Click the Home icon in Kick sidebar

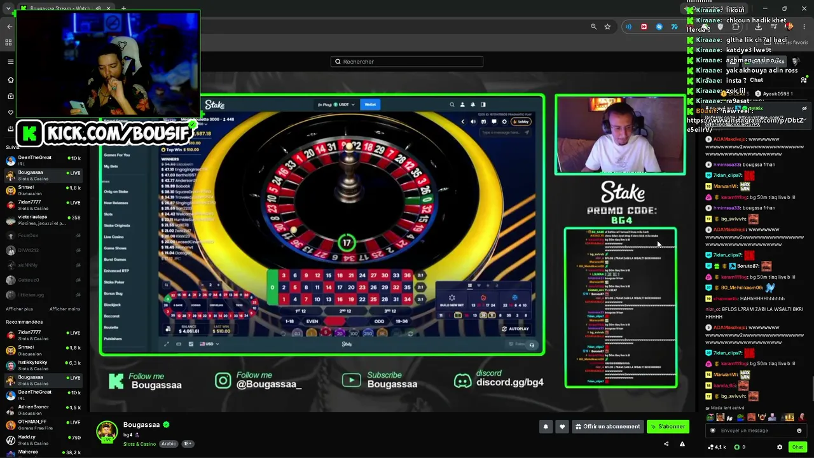click(10, 80)
